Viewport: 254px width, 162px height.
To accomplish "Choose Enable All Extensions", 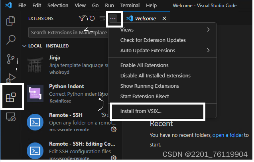I will click(x=163, y=65).
